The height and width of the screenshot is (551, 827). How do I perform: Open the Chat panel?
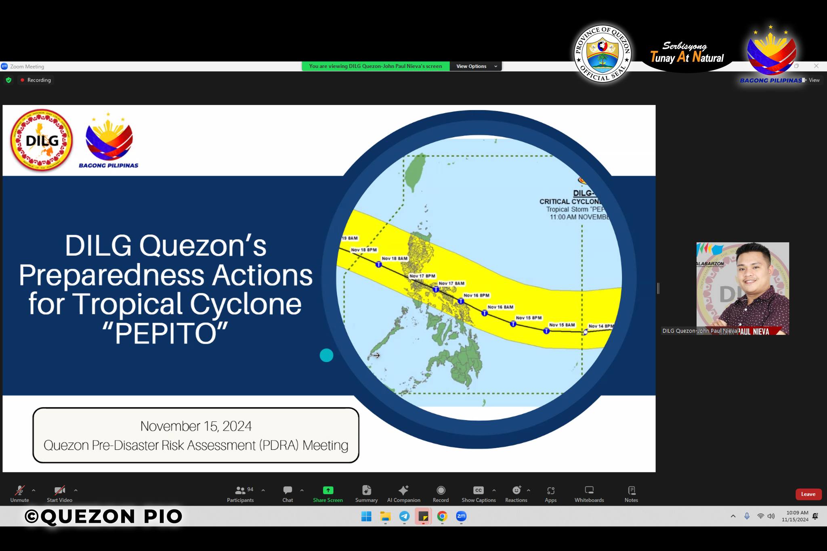[288, 494]
